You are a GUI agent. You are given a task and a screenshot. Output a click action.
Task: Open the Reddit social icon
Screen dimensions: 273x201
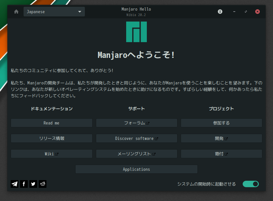click(43, 184)
